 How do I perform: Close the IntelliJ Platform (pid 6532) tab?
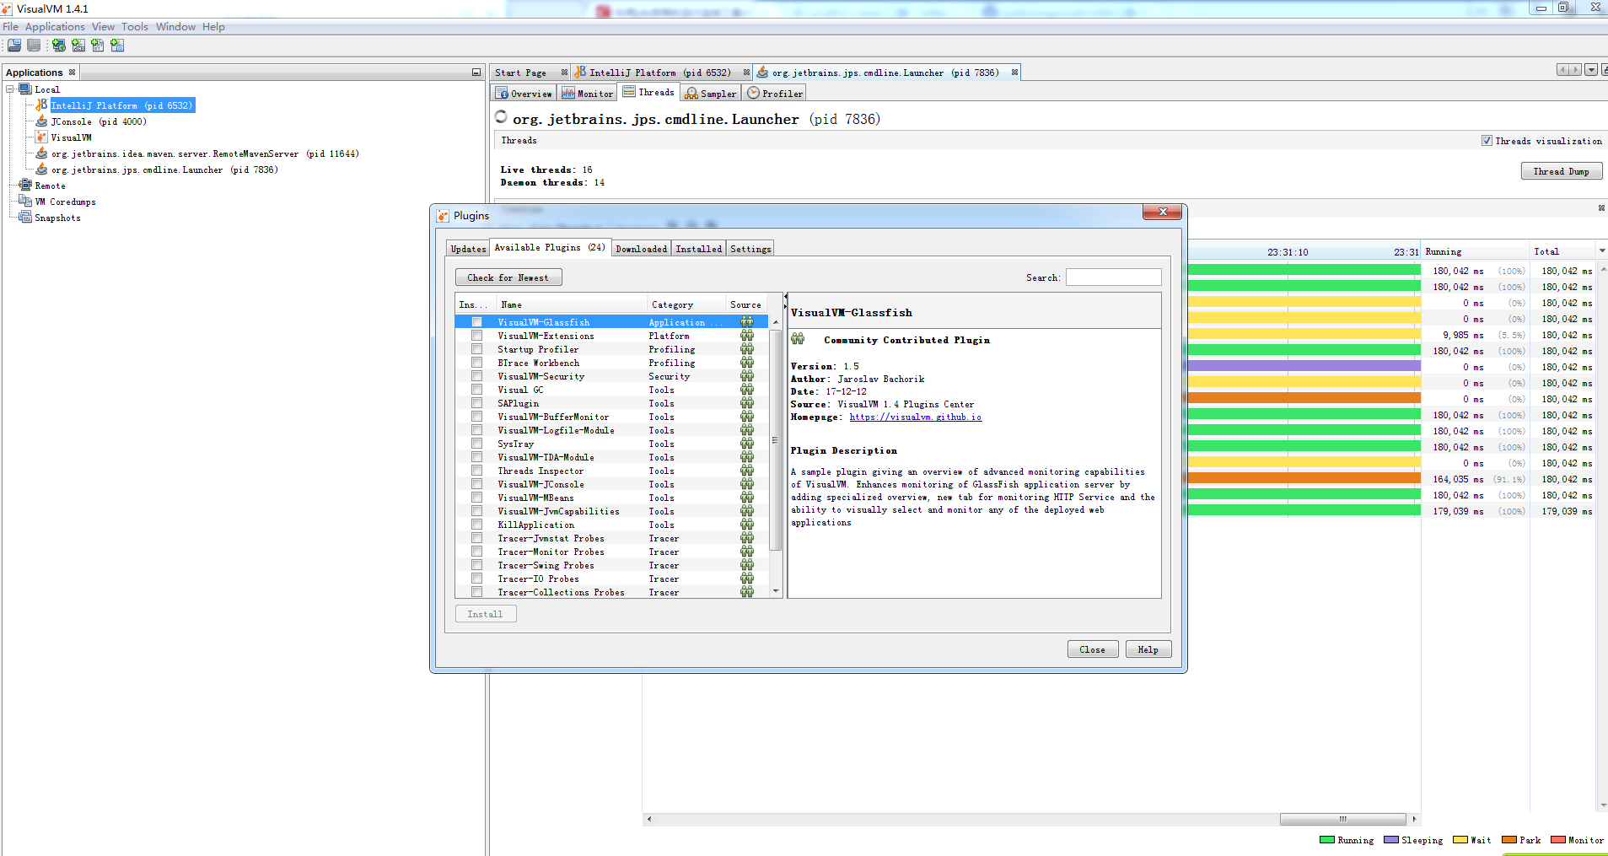[746, 73]
